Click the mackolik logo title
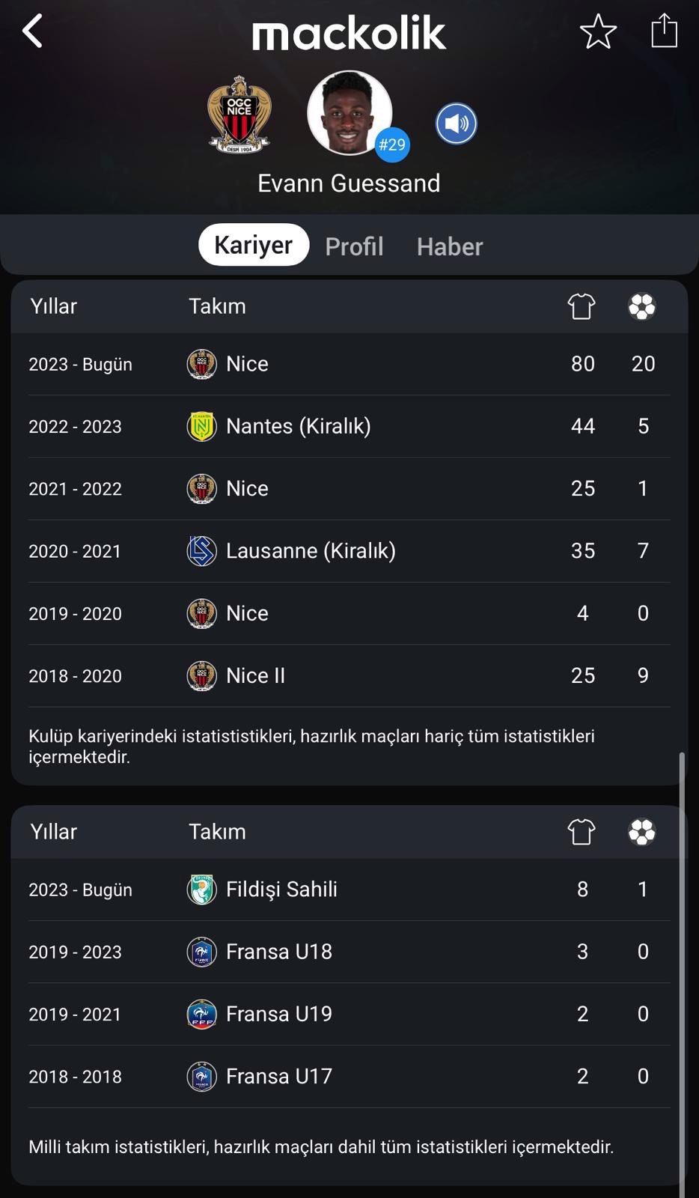 tap(349, 32)
